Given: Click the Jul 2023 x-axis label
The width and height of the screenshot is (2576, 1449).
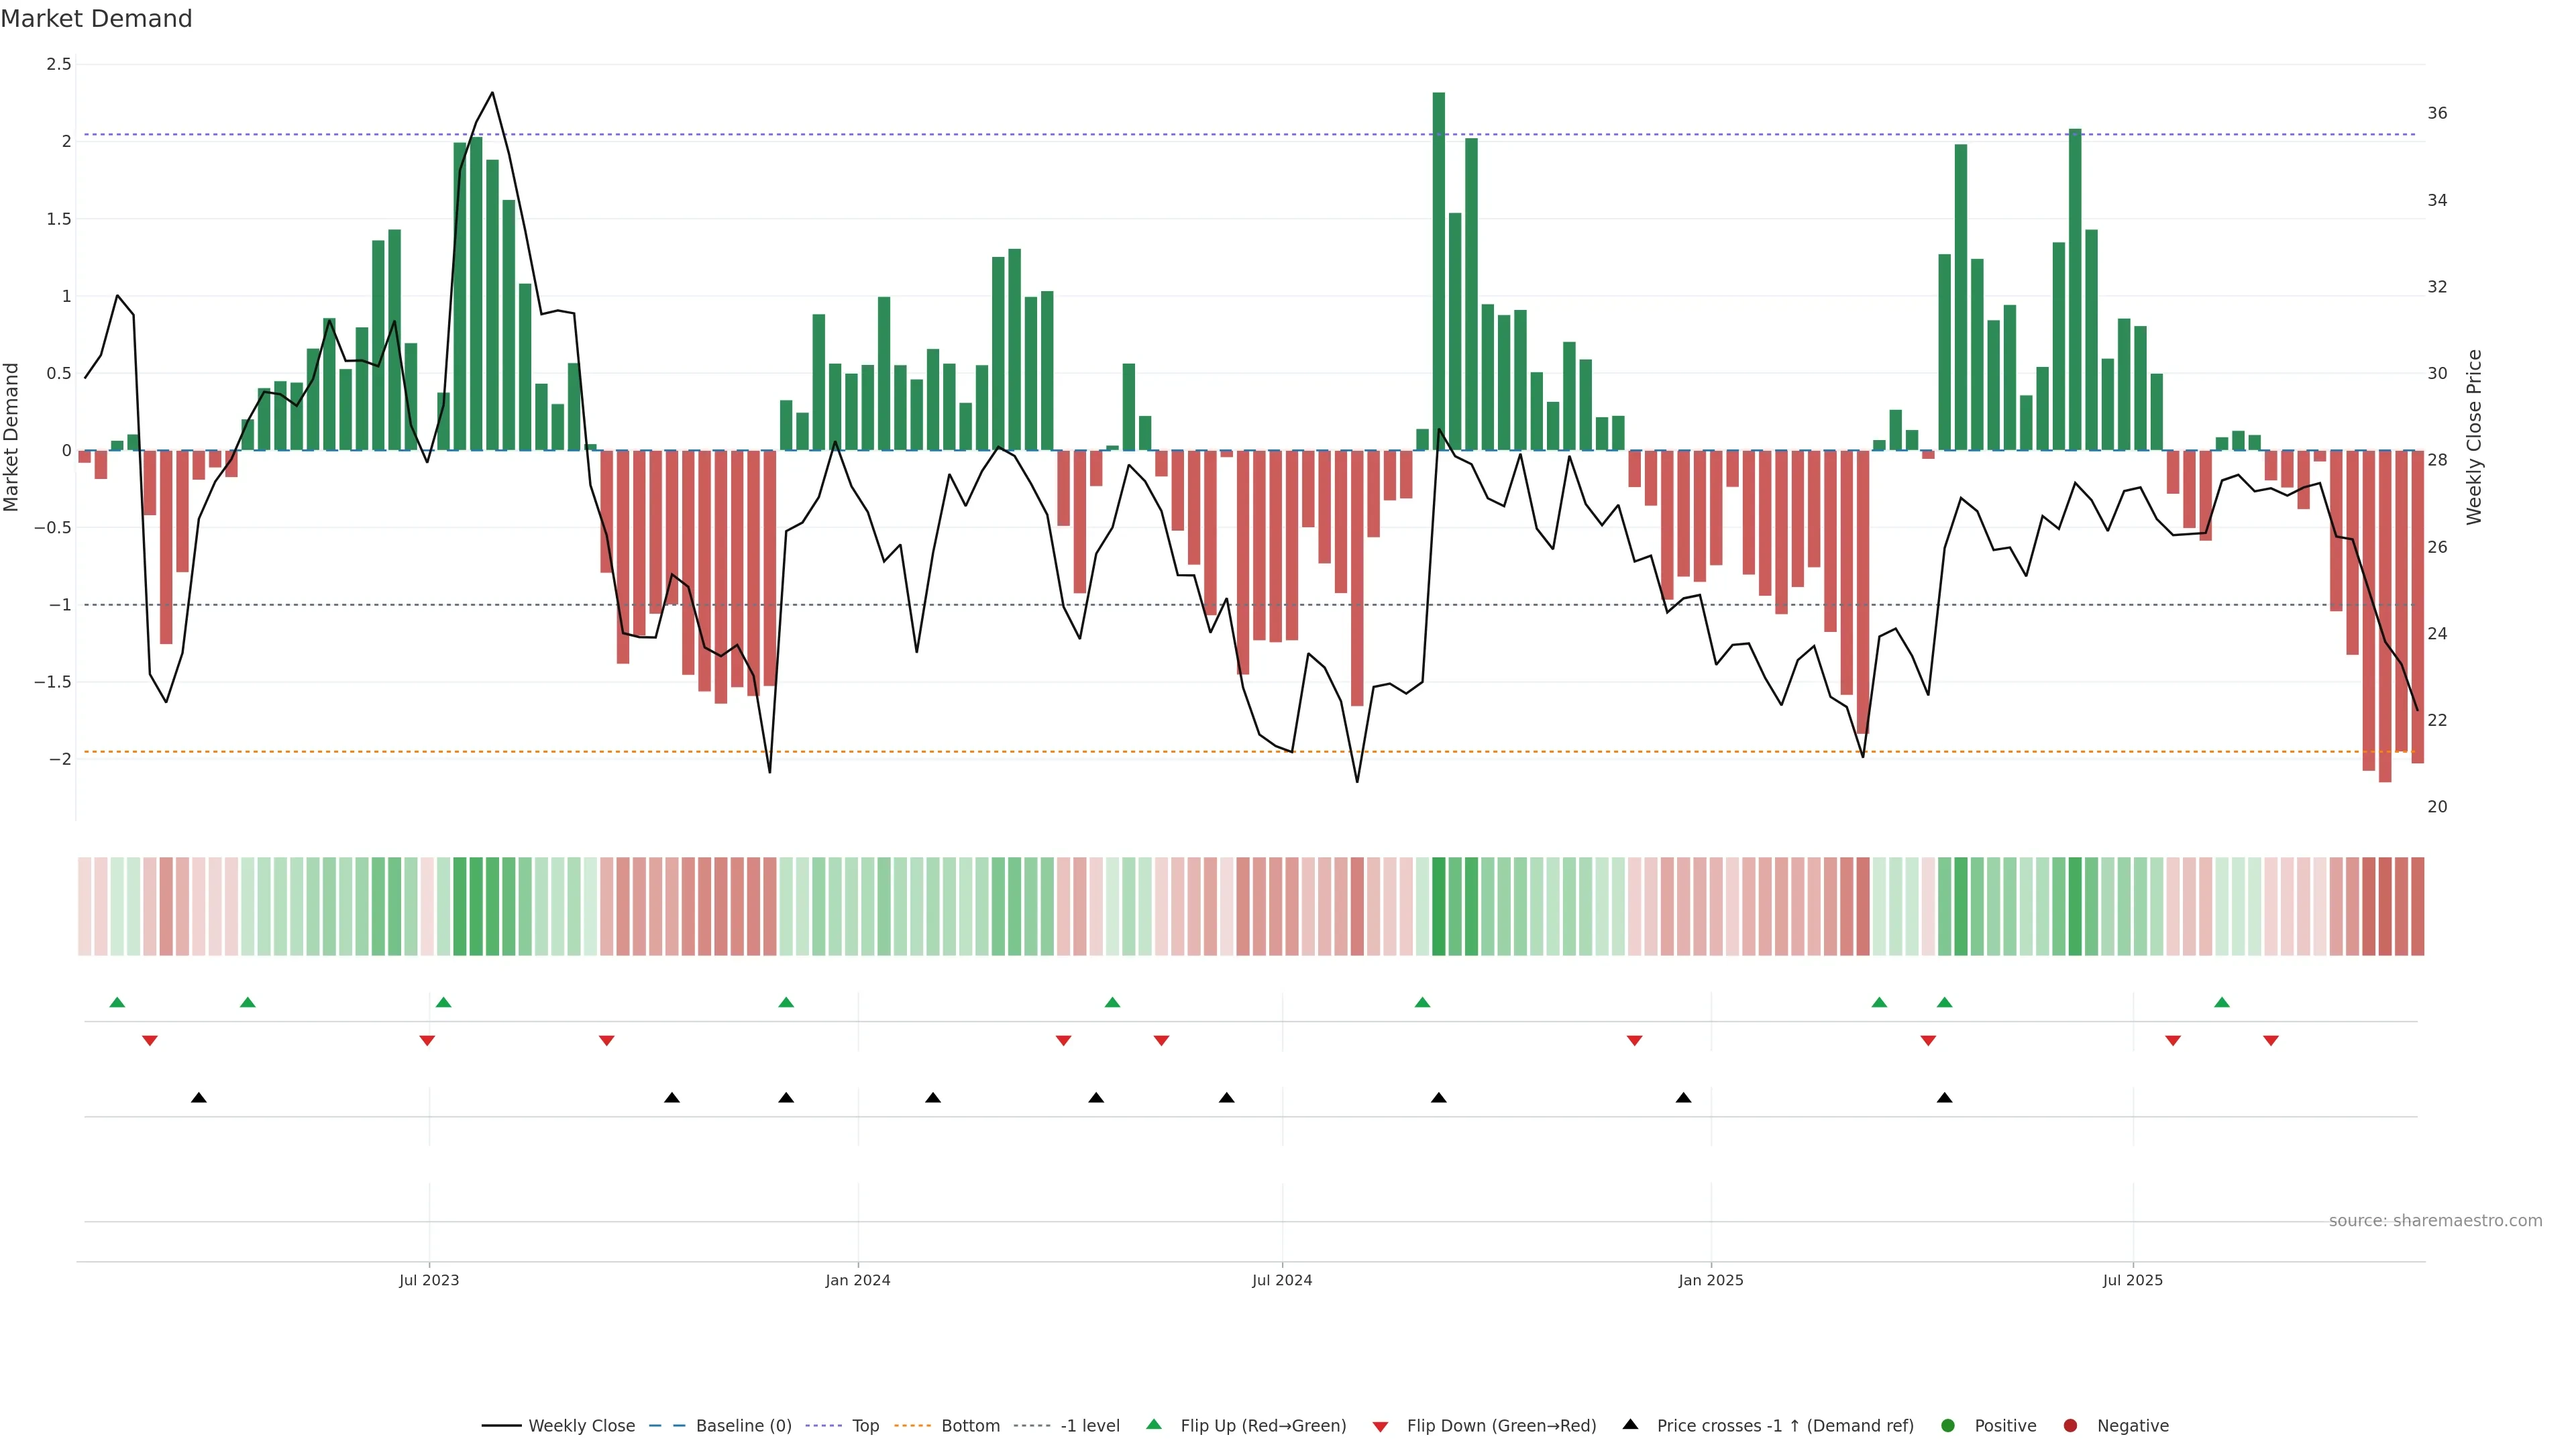Looking at the screenshot, I should [429, 1280].
